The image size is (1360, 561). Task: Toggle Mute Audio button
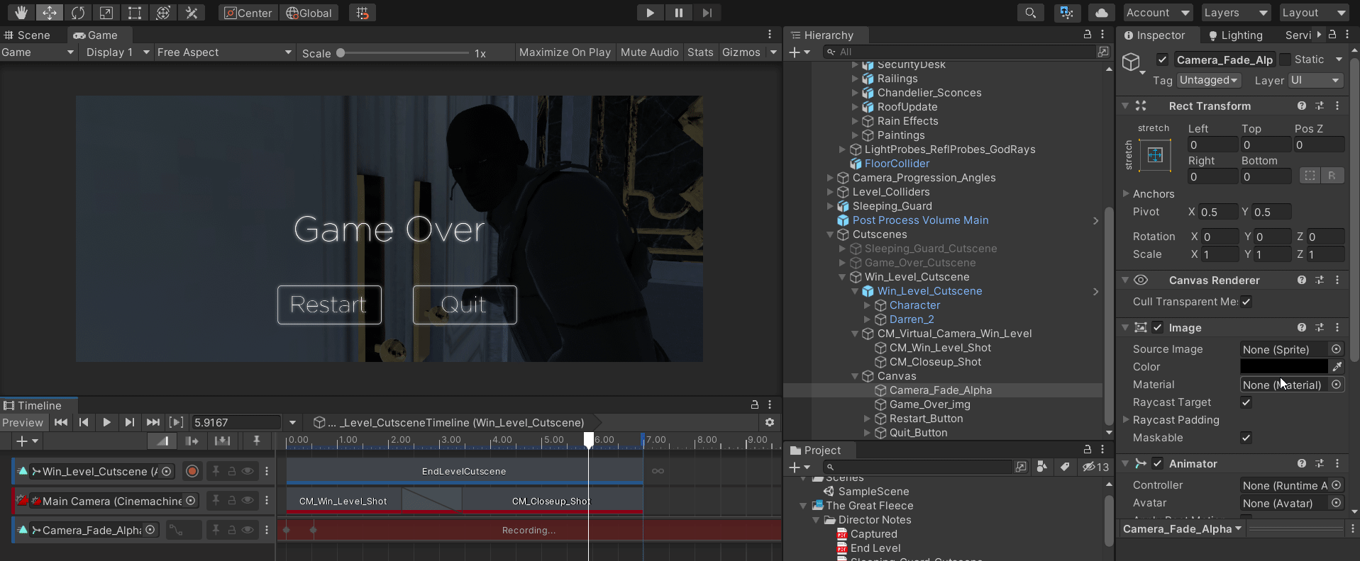click(649, 52)
